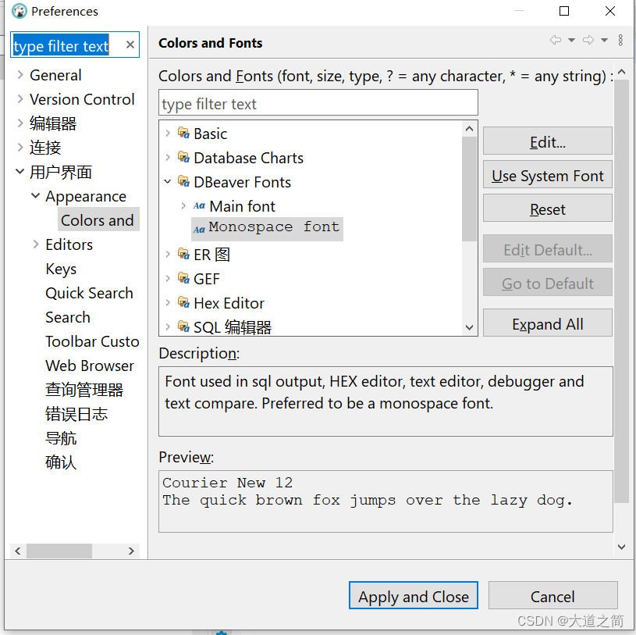Click the back navigation arrow icon
The image size is (636, 635).
click(x=556, y=40)
